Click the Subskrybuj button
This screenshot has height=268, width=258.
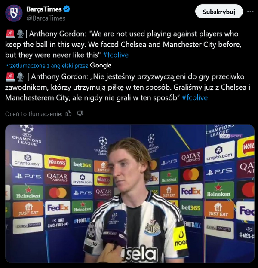tap(219, 12)
